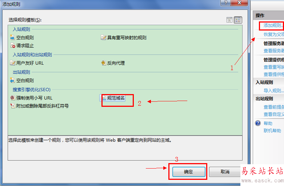Click the blue 帮助 question icon
Viewport: 284px width, 186px height.
[x=258, y=123]
